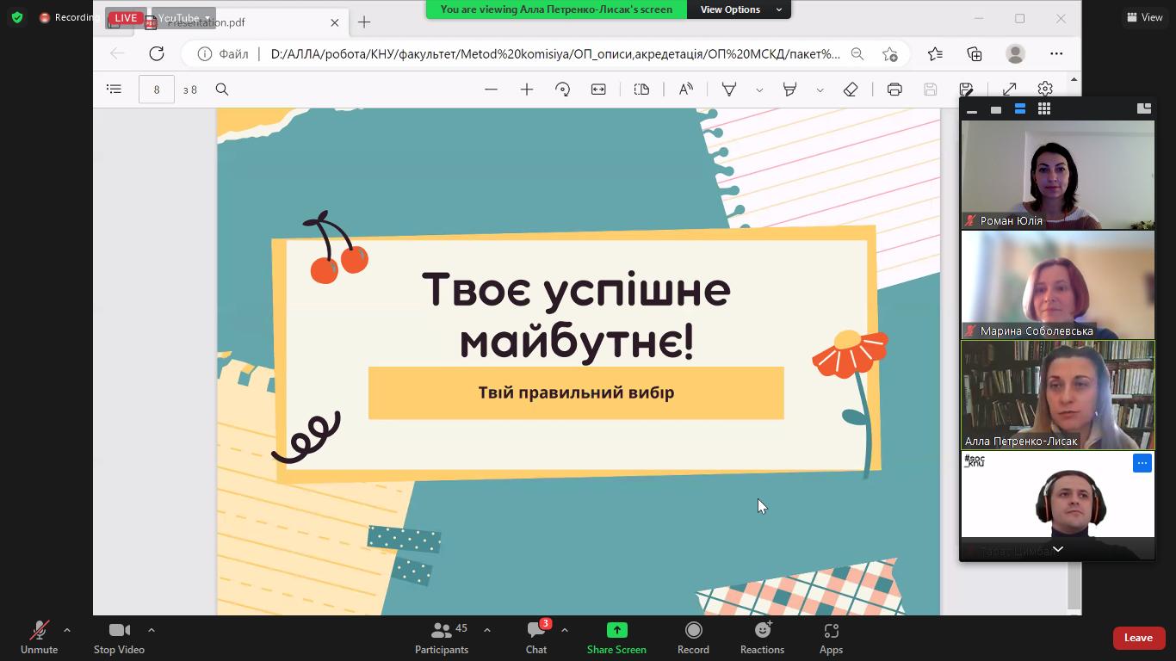1176x661 pixels.
Task: Open the browser profile avatar
Action: click(1016, 53)
